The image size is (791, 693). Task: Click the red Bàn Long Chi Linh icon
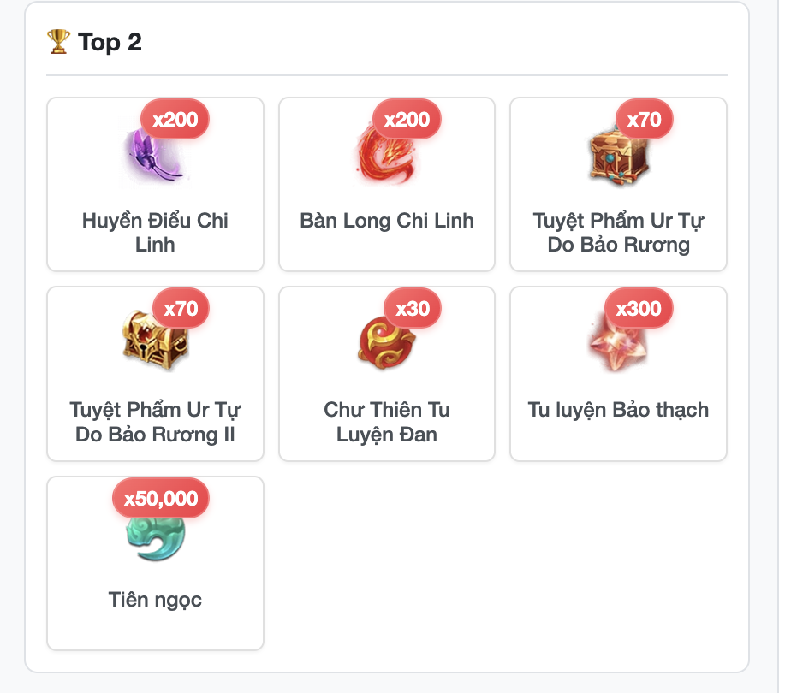click(x=386, y=153)
